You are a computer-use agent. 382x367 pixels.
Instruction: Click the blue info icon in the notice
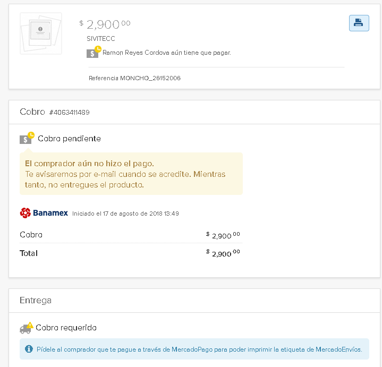(29, 349)
